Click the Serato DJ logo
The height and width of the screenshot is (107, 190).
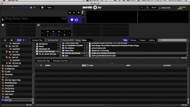tap(92, 7)
